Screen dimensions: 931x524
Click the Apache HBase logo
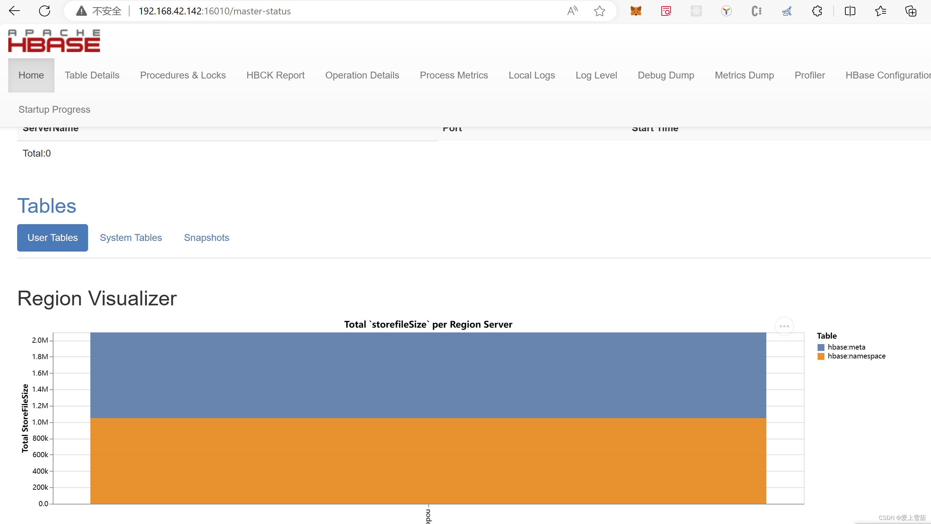click(54, 40)
